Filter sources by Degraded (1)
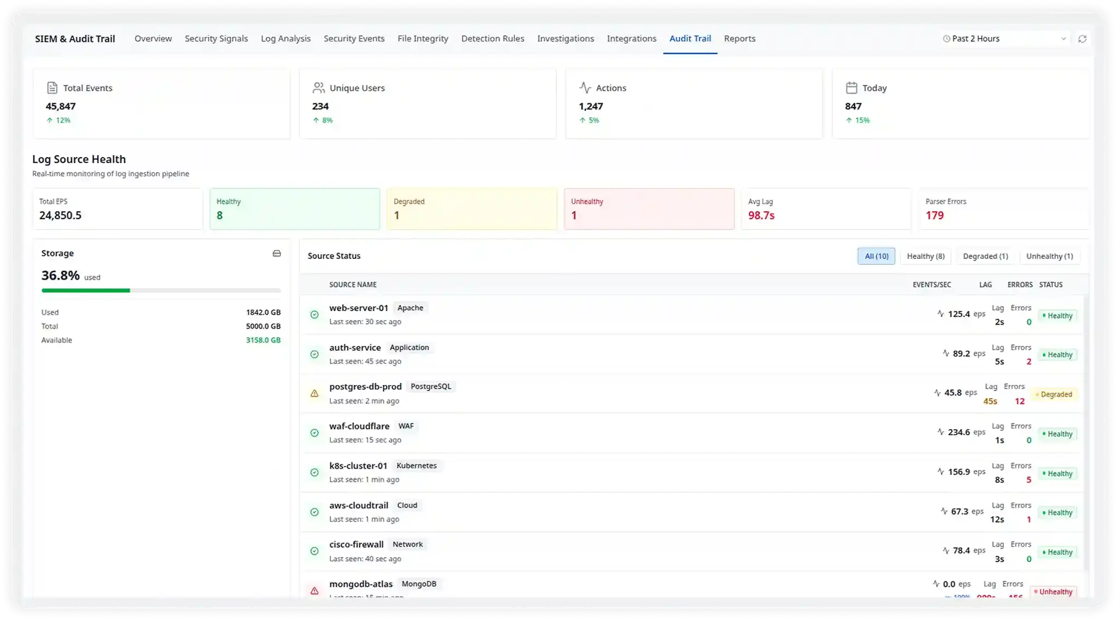This screenshot has width=1117, height=620. (x=985, y=256)
